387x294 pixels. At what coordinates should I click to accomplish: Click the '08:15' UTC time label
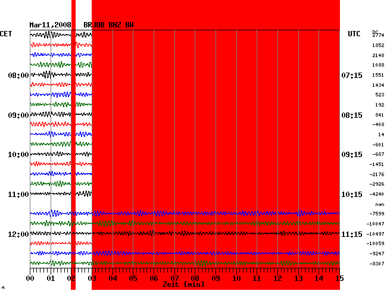point(352,115)
